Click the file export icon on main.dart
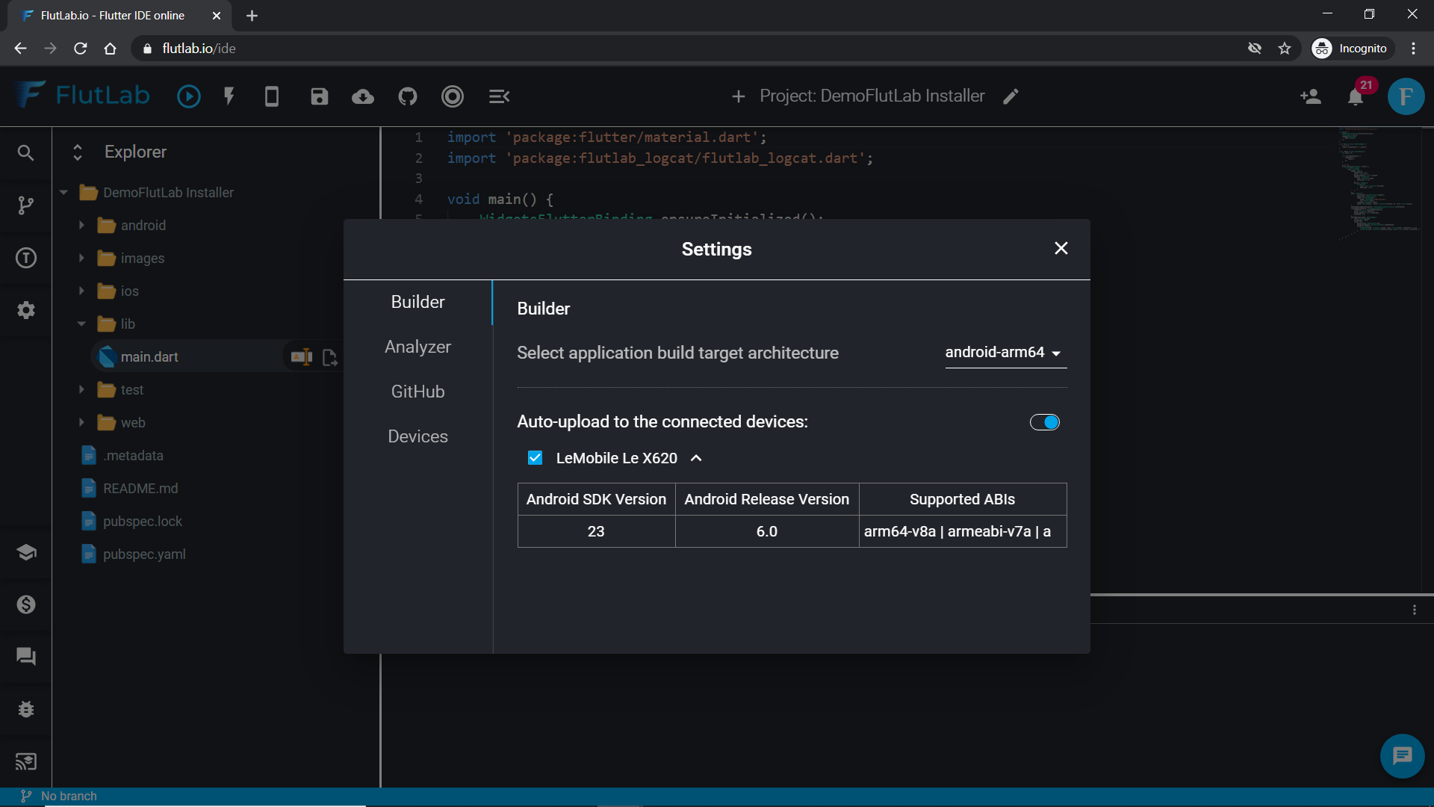The width and height of the screenshot is (1434, 807). (329, 357)
